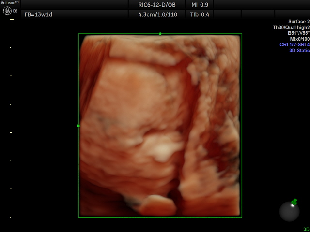The image size is (310, 232).
Task: Click the left render box handle
Action: (x=78, y=126)
